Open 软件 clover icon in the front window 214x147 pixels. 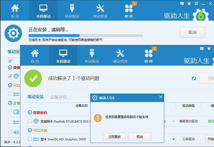(x=148, y=53)
